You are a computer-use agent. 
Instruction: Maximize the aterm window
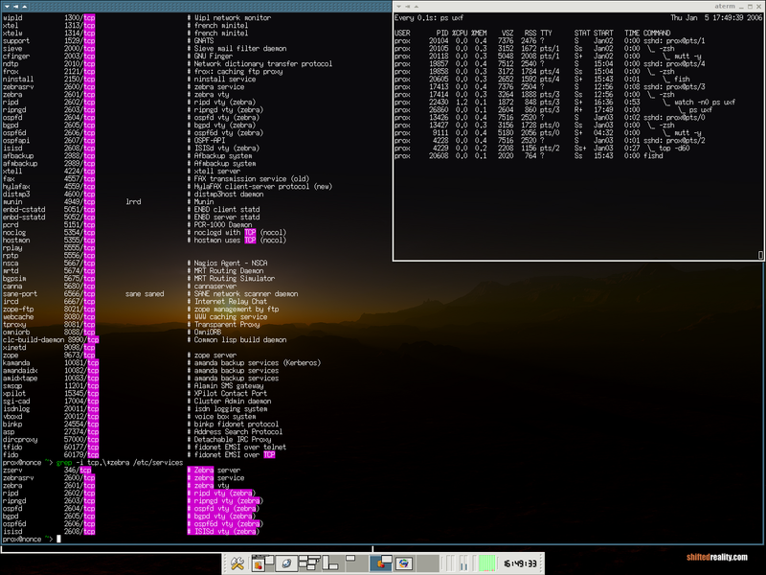(750, 7)
